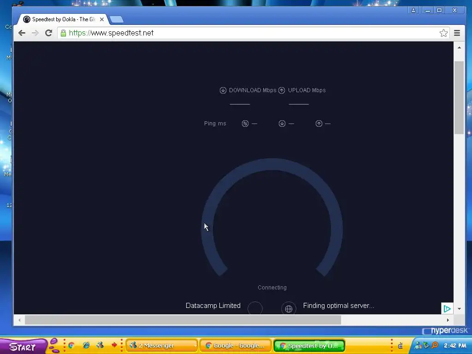The image size is (472, 354).
Task: Click the Ping ms label
Action: (x=215, y=124)
